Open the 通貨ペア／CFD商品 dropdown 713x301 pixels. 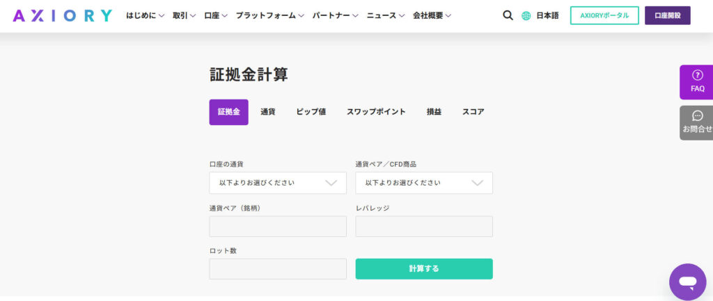pos(424,183)
